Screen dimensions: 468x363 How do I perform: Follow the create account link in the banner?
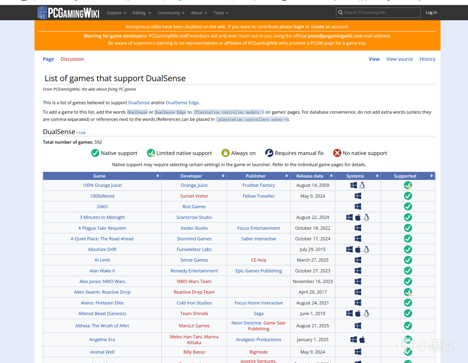[318, 27]
